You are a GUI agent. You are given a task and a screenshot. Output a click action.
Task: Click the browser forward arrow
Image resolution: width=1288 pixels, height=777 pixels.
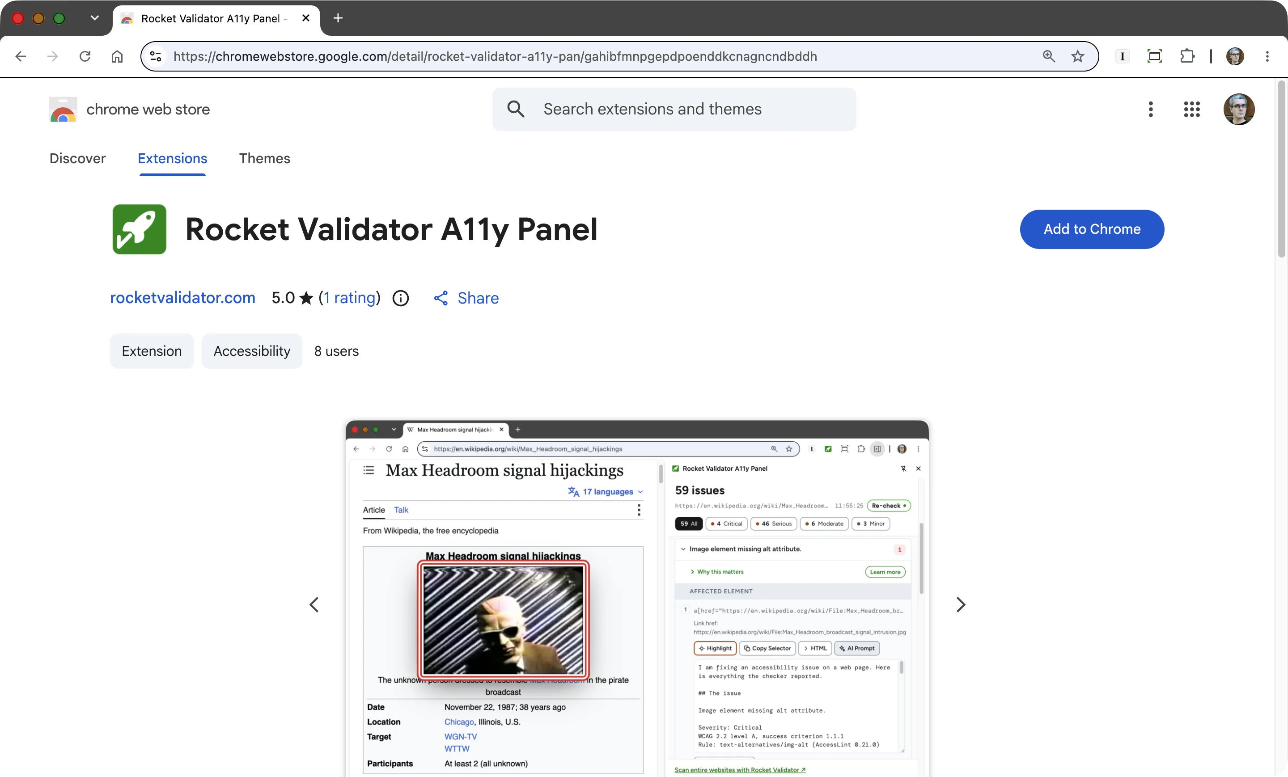[x=52, y=56]
